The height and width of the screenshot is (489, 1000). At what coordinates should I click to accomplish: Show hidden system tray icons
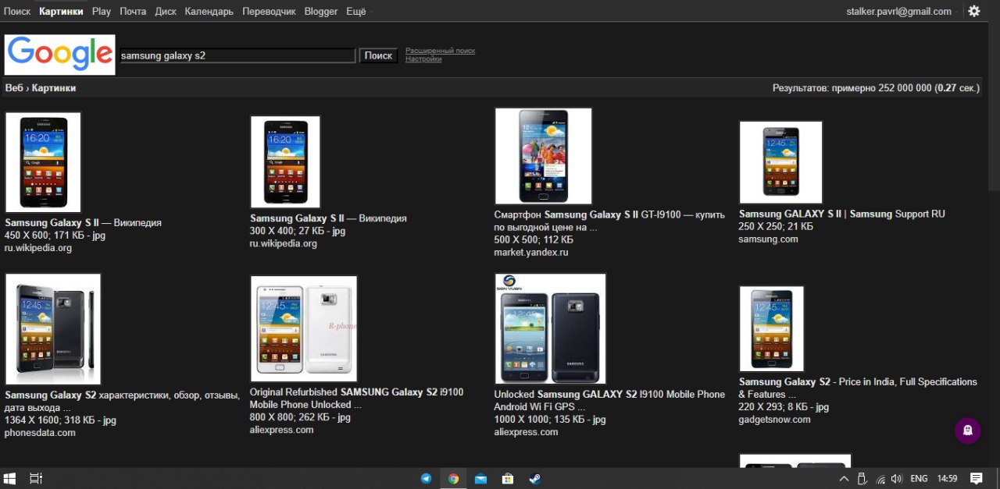844,479
